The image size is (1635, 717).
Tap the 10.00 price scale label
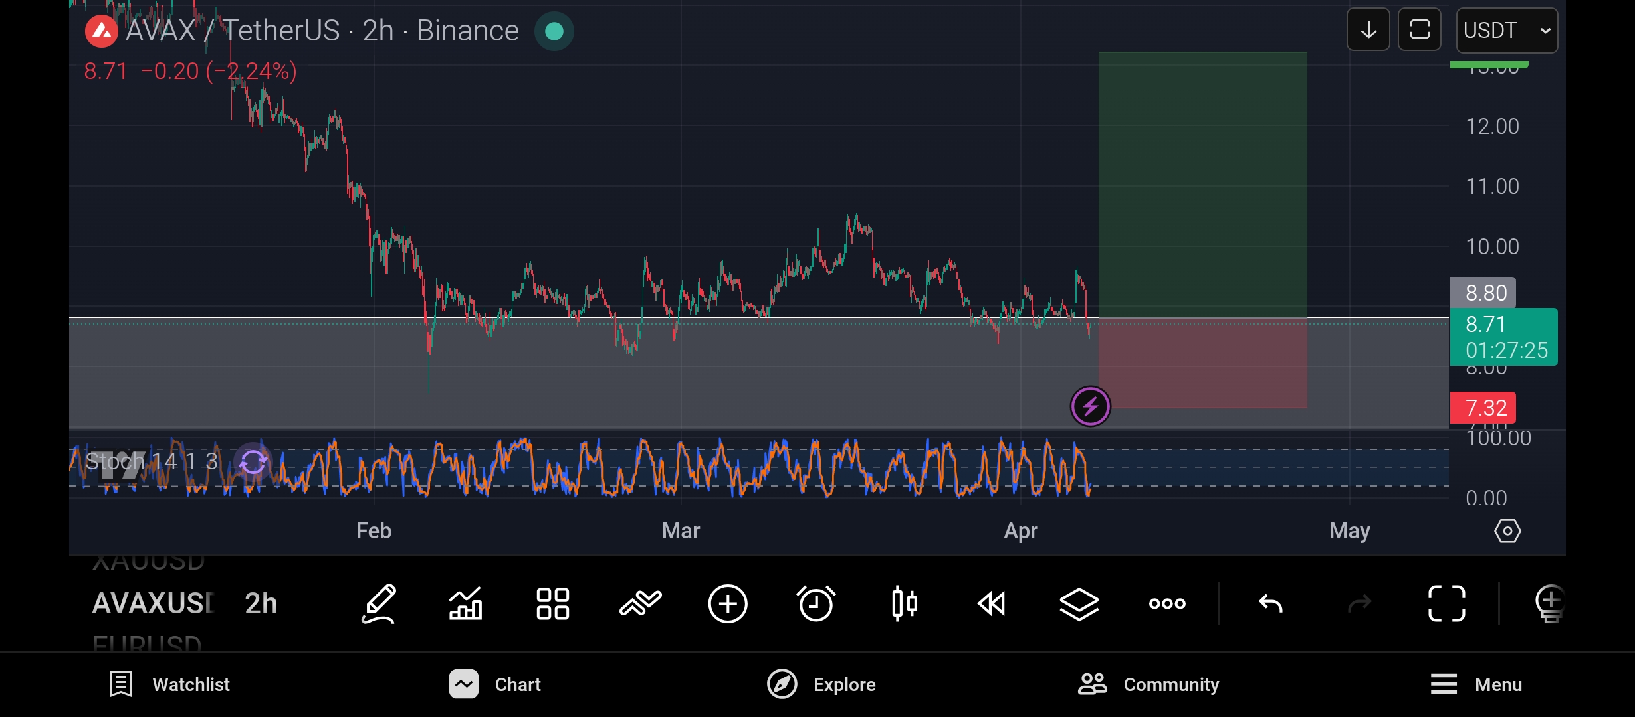(x=1493, y=247)
